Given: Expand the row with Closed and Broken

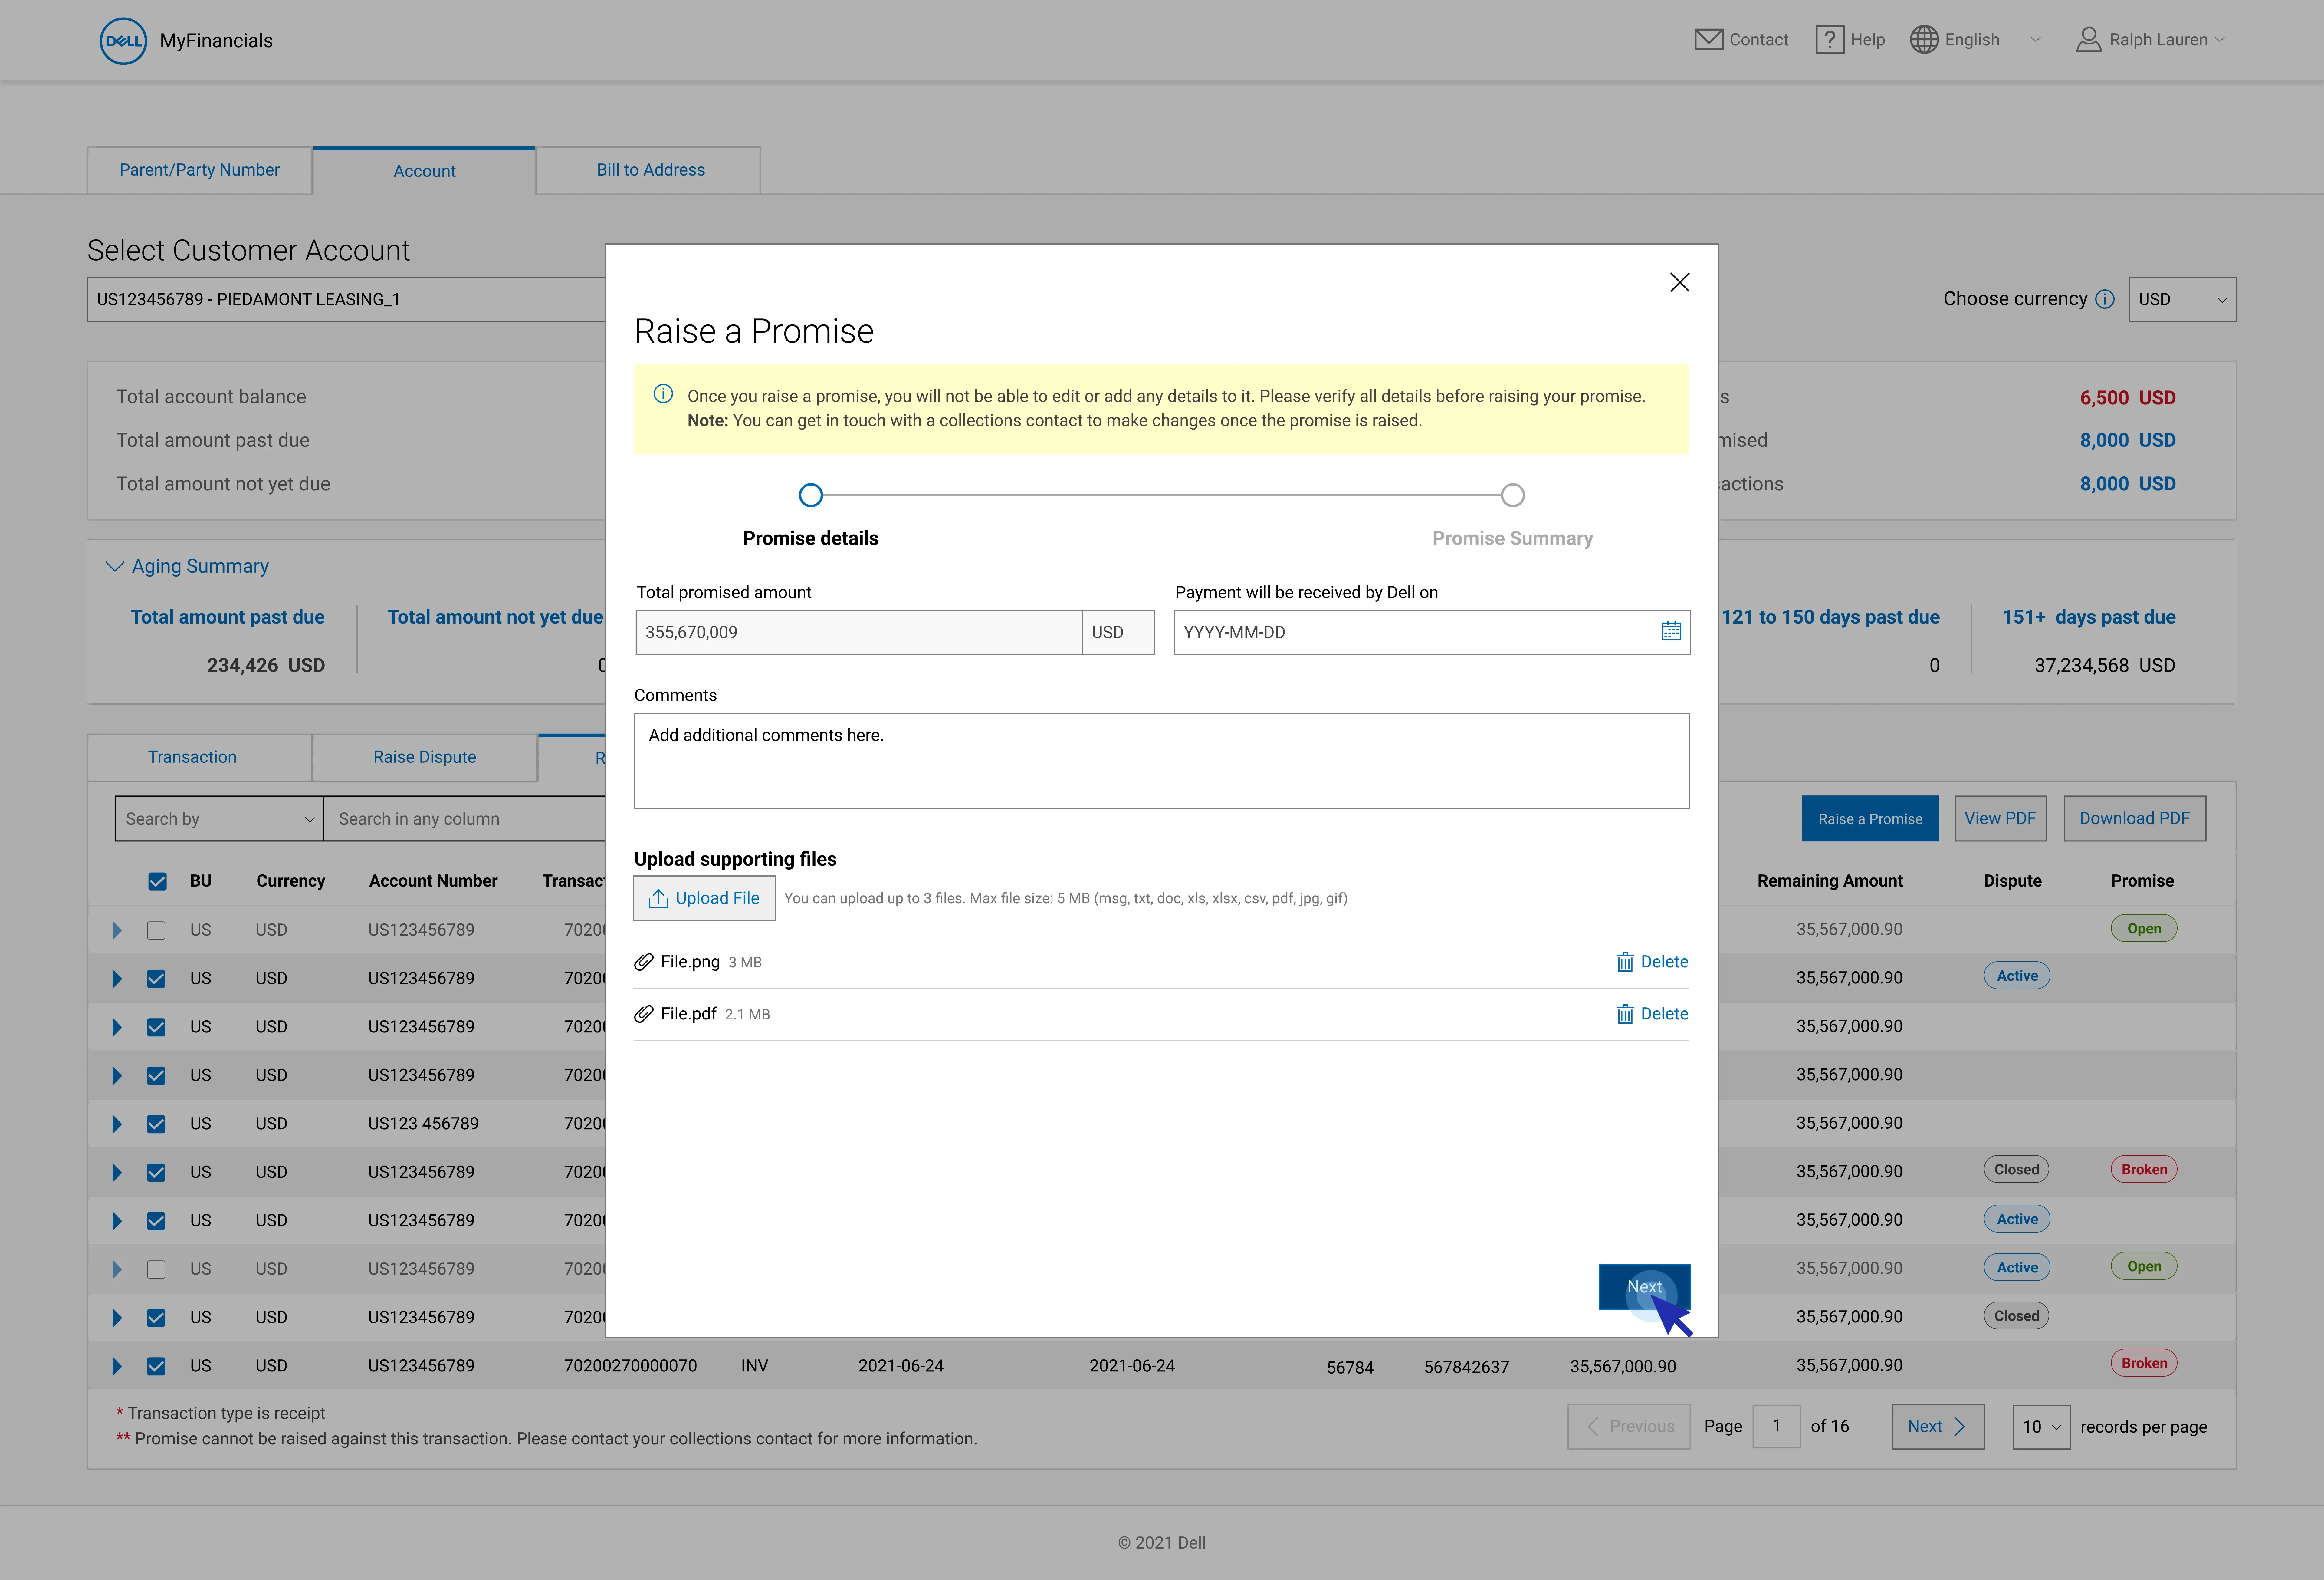Looking at the screenshot, I should pos(117,1172).
